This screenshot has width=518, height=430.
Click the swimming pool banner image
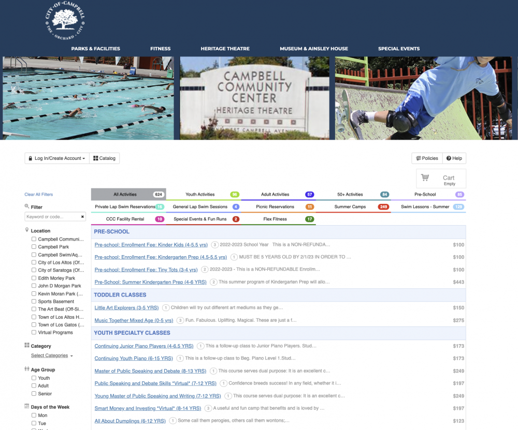click(88, 98)
